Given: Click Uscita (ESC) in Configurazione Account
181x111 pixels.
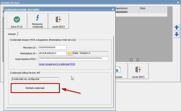Looking at the screenshot, I should click(59, 21).
